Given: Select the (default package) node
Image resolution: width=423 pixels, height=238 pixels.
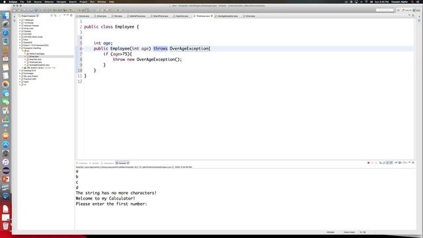Looking at the screenshot, I should pyautogui.click(x=35, y=54).
